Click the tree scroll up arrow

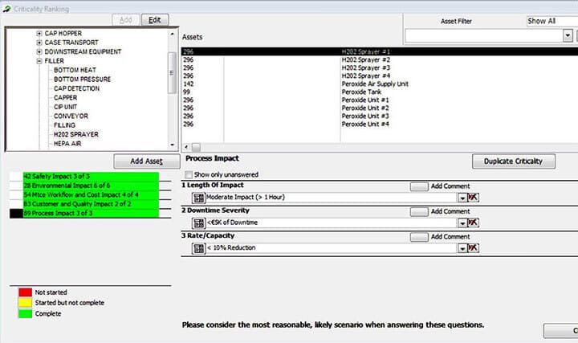pos(172,34)
